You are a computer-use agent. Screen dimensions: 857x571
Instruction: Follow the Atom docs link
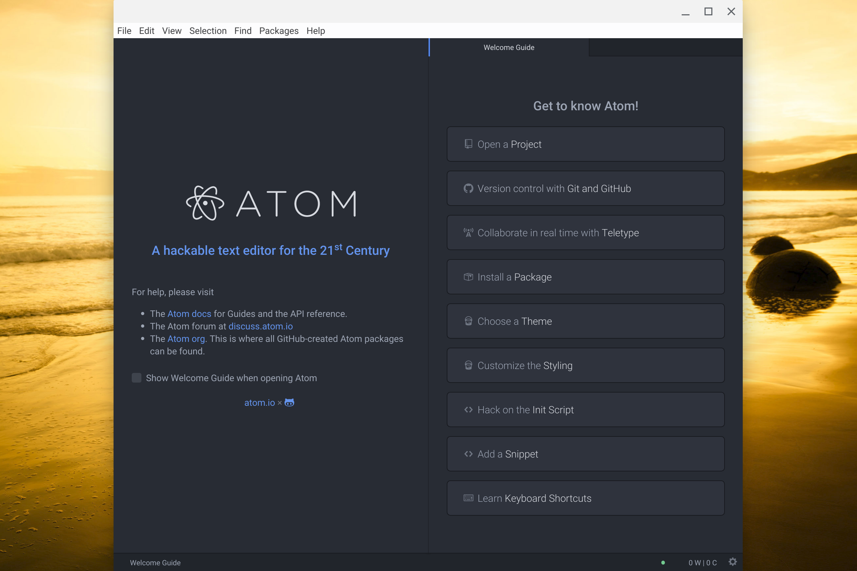coord(189,314)
